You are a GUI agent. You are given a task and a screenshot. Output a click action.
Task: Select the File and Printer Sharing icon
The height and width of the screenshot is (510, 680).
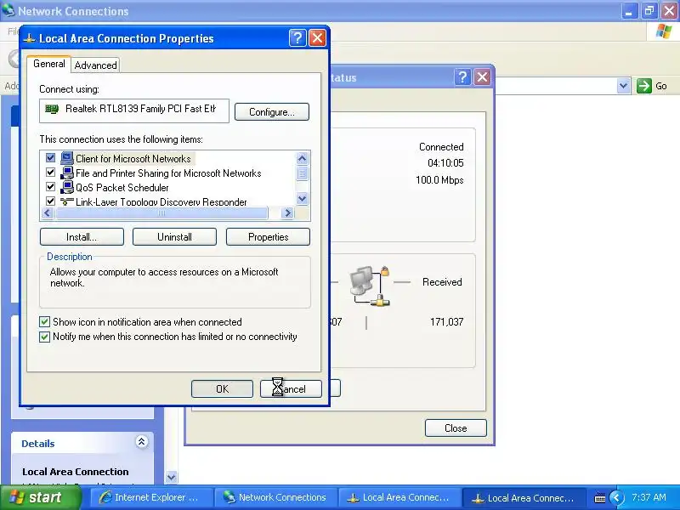(x=67, y=173)
